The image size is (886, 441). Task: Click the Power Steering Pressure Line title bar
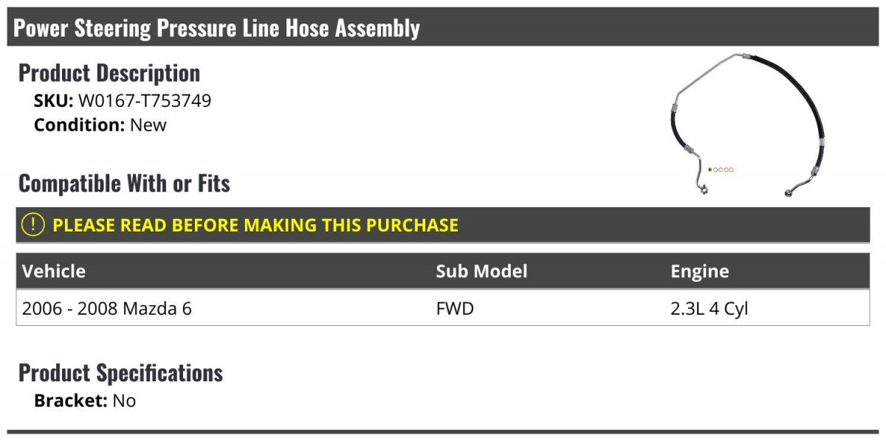tap(443, 28)
